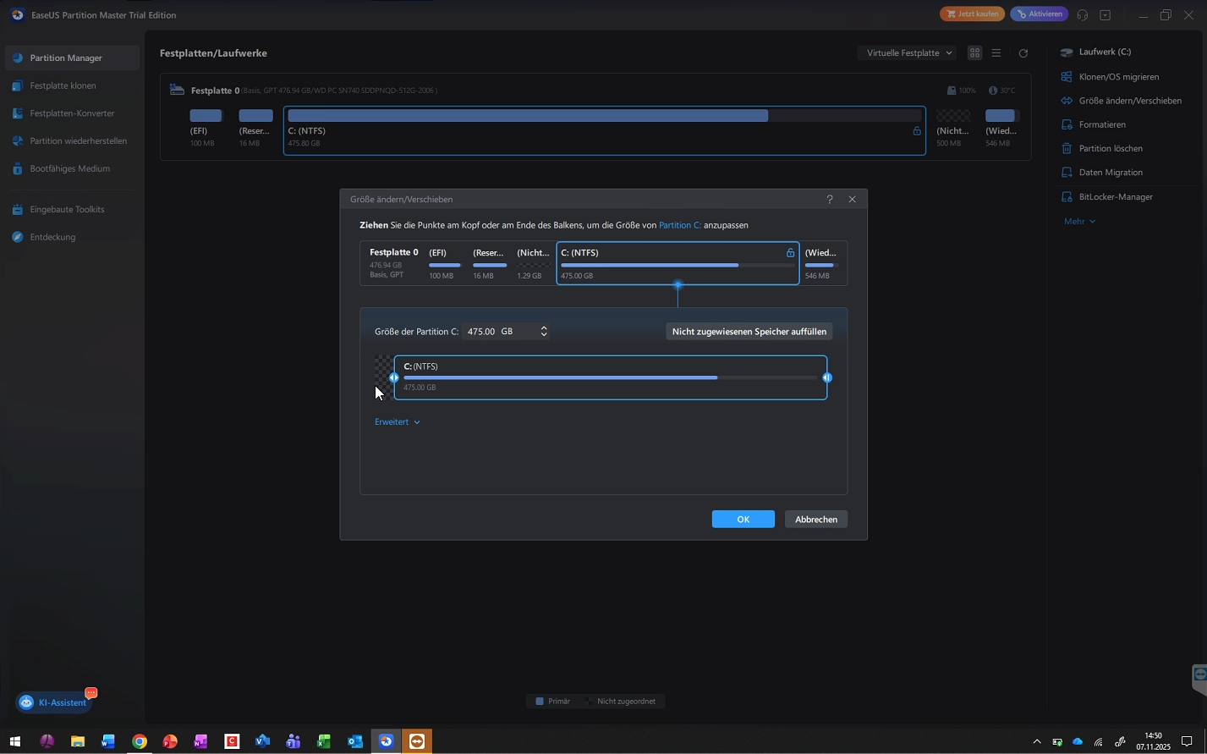
Task: Expand the Erweitert options
Action: click(x=397, y=422)
